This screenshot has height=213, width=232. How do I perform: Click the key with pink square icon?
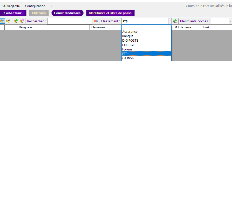(x=22, y=21)
